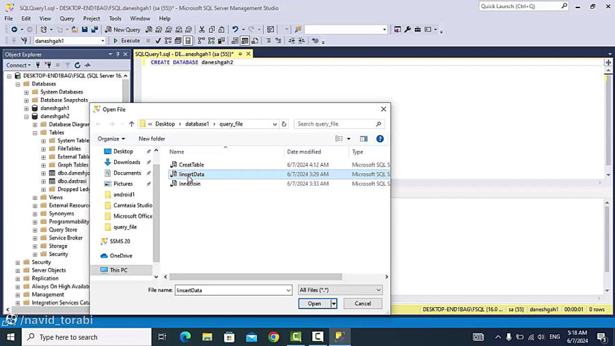Click the Open button
The height and width of the screenshot is (346, 615).
coord(314,303)
